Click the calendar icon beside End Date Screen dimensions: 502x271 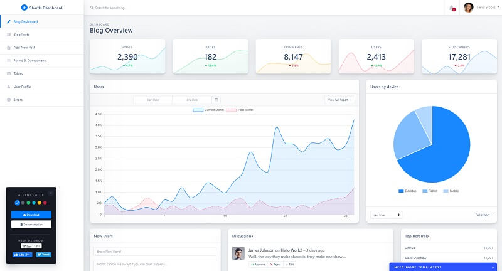click(x=216, y=99)
